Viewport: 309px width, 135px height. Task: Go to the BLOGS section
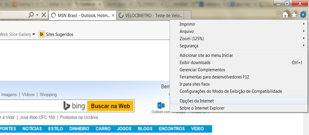point(145,129)
